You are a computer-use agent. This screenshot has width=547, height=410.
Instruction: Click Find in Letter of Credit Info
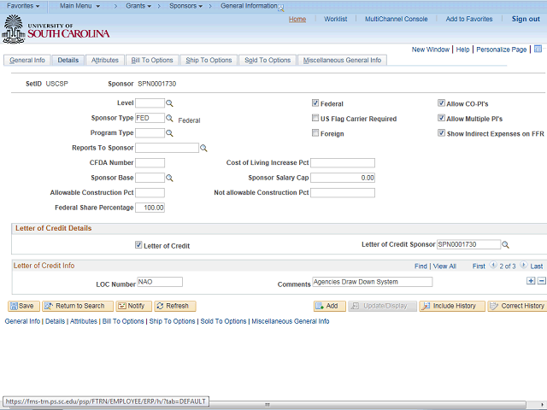[421, 266]
